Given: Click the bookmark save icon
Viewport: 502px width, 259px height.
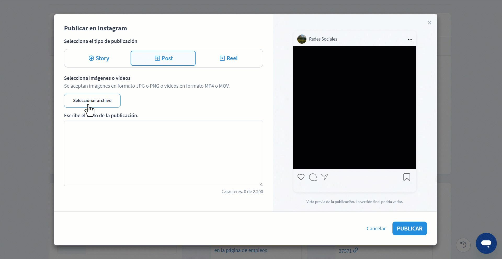Looking at the screenshot, I should (407, 177).
